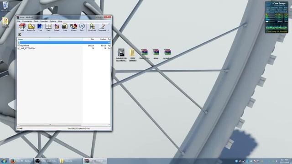
Task: Click the Windows Start button
Action: (x=4, y=161)
